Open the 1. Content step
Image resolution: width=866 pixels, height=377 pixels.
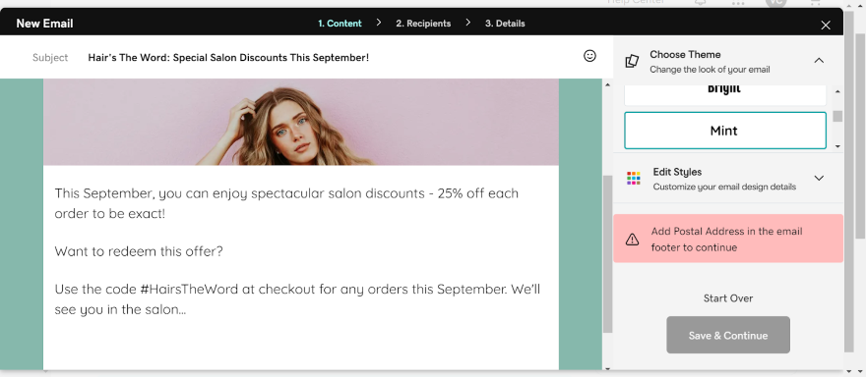point(340,24)
